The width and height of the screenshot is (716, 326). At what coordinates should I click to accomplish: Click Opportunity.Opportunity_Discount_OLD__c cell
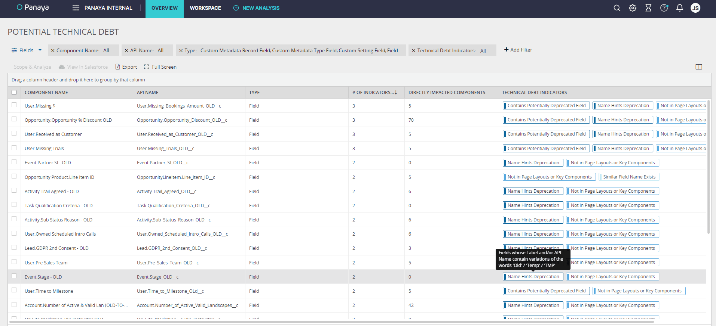point(182,120)
